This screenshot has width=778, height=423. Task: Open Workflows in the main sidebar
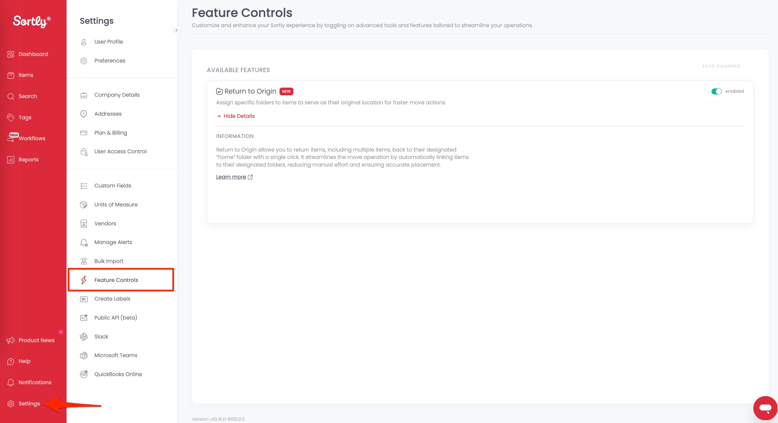(x=32, y=139)
